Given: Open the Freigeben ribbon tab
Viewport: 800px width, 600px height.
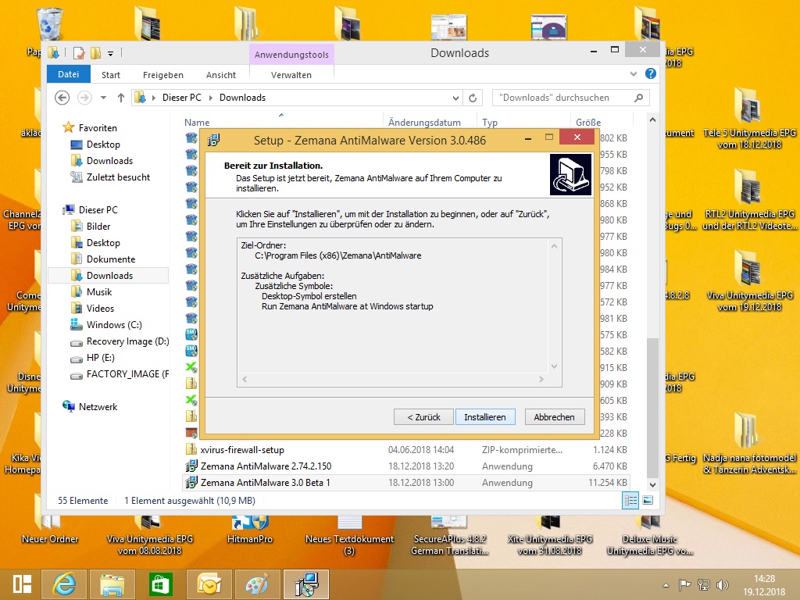Looking at the screenshot, I should tap(162, 75).
